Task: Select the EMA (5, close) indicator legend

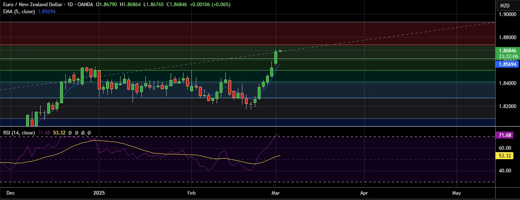Action: pyautogui.click(x=18, y=12)
